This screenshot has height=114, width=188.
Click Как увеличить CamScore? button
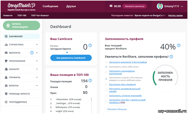point(71,58)
